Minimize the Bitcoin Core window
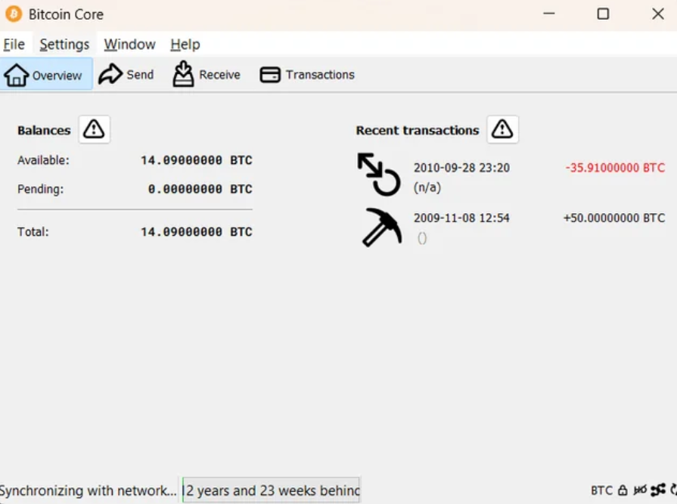677x504 pixels. point(548,14)
